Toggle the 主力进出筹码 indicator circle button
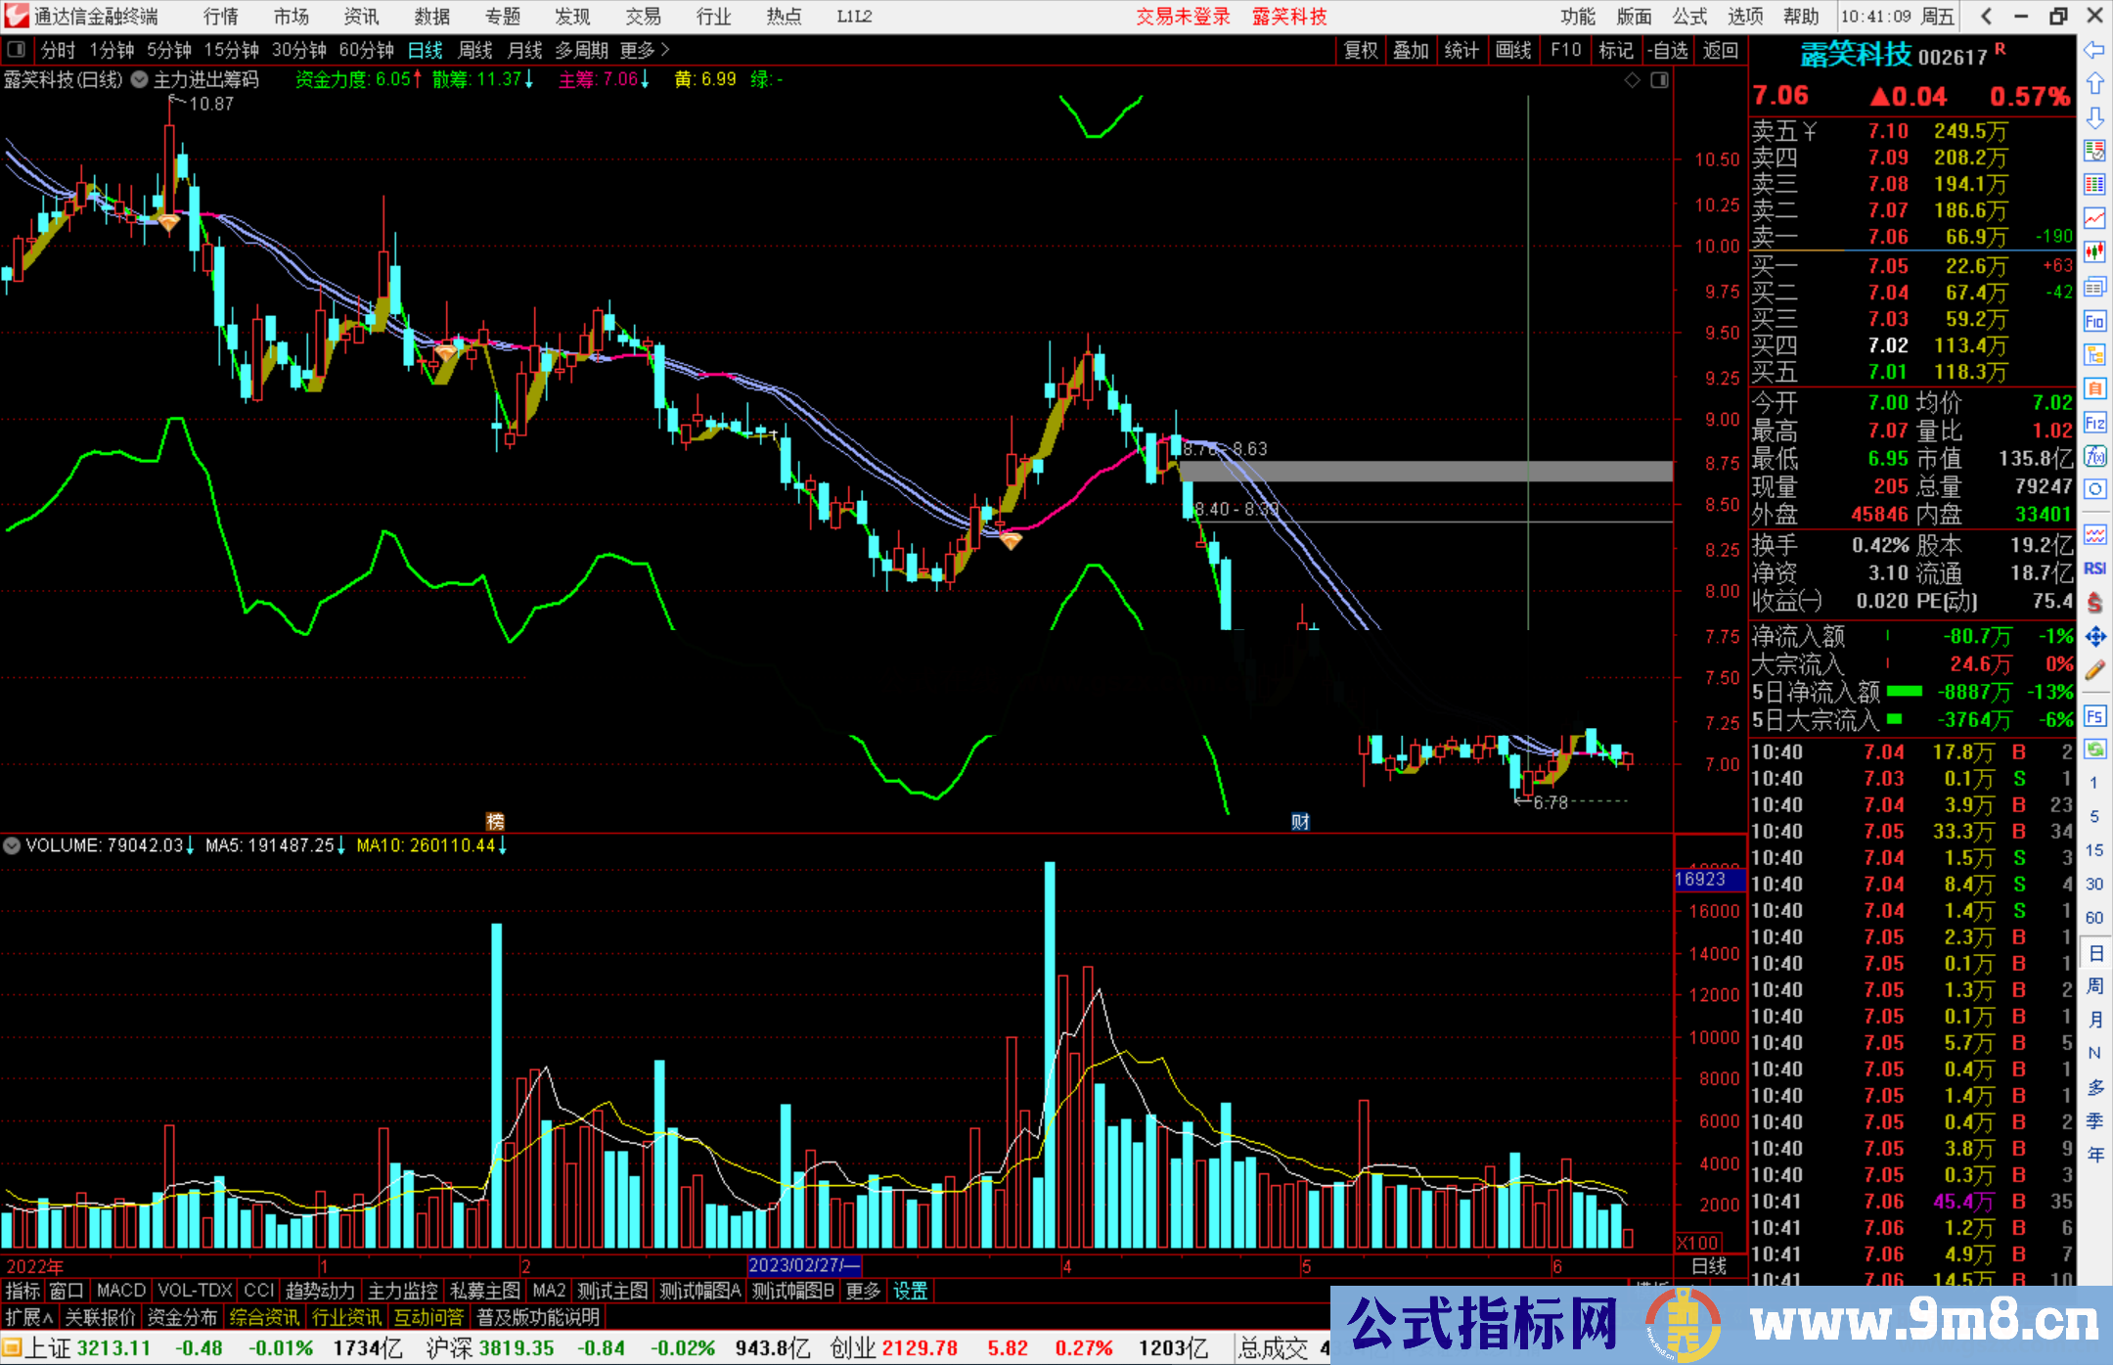 tap(140, 79)
